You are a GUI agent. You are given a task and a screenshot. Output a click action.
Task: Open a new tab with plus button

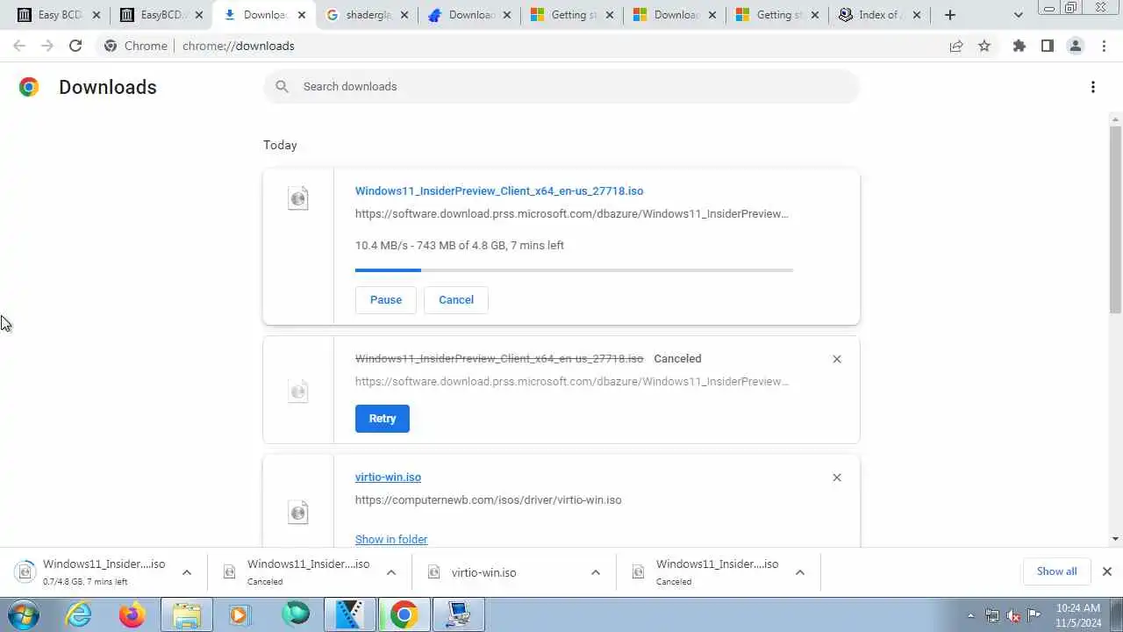[949, 15]
